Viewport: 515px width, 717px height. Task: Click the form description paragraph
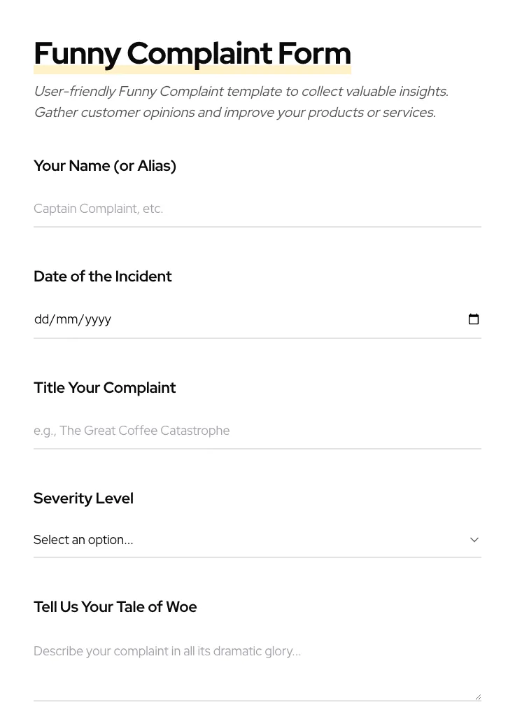(241, 102)
